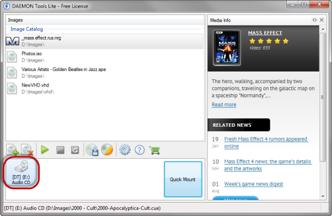Click the Remount refresh icon
332x216 pixels.
(75, 150)
